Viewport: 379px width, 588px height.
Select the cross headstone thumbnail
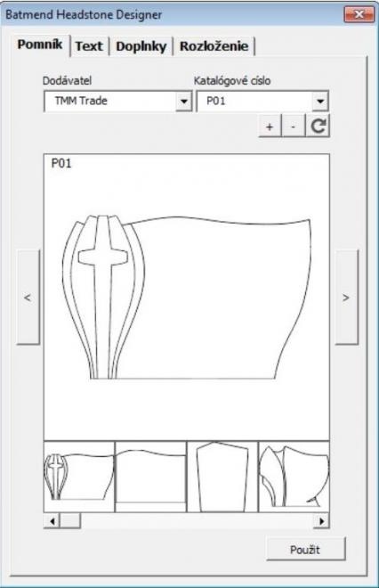pos(79,477)
